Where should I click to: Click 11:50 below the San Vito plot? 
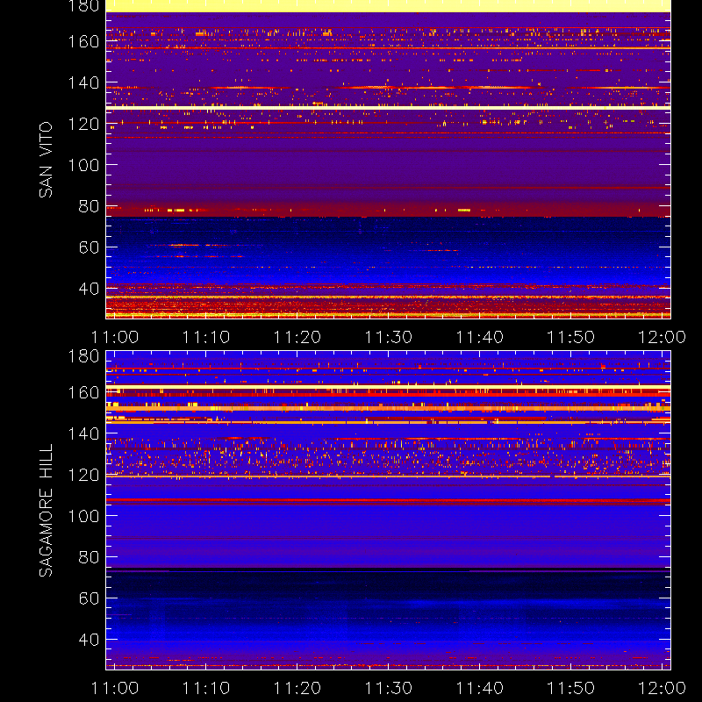[x=571, y=337]
